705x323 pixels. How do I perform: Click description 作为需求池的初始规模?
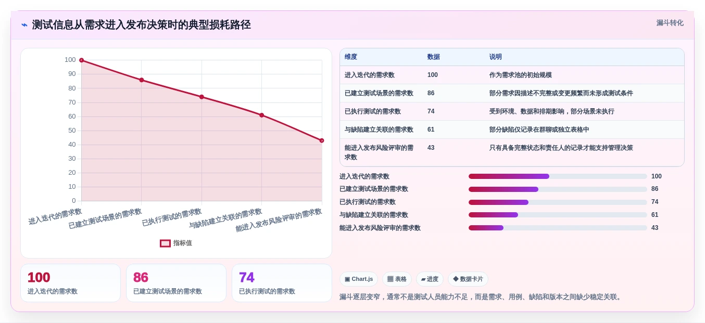click(x=521, y=75)
